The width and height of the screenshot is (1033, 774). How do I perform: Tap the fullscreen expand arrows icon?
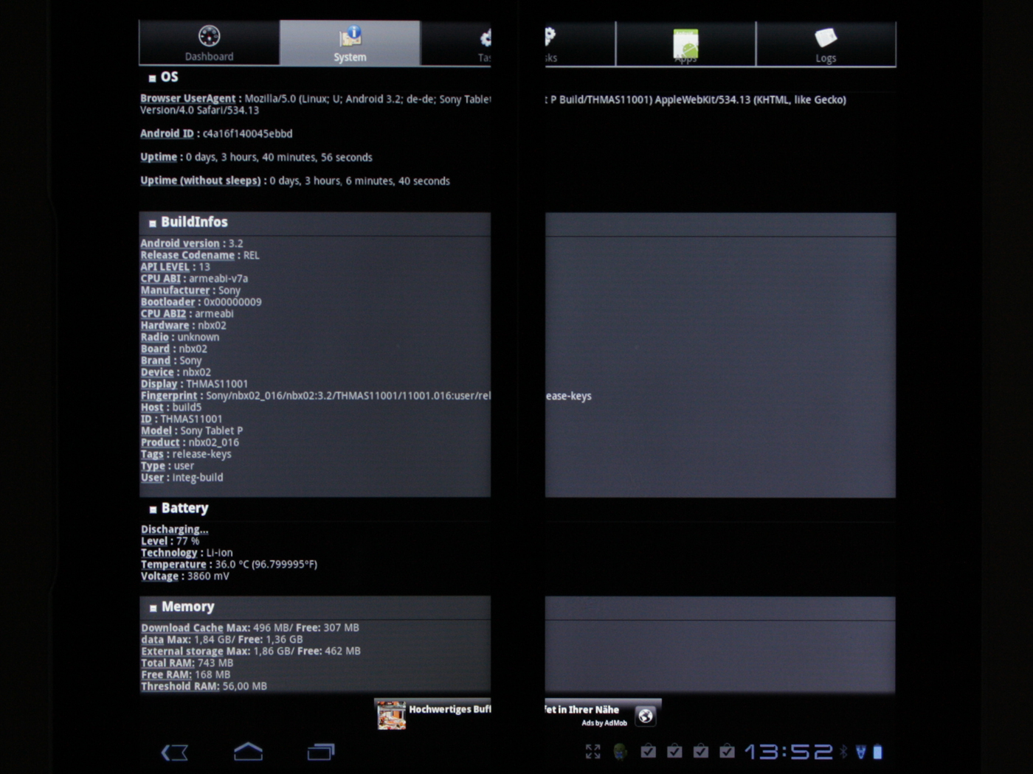pyautogui.click(x=593, y=751)
